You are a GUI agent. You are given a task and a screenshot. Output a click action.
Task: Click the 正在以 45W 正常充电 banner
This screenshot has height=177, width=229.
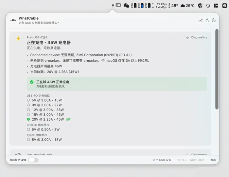[117, 84]
